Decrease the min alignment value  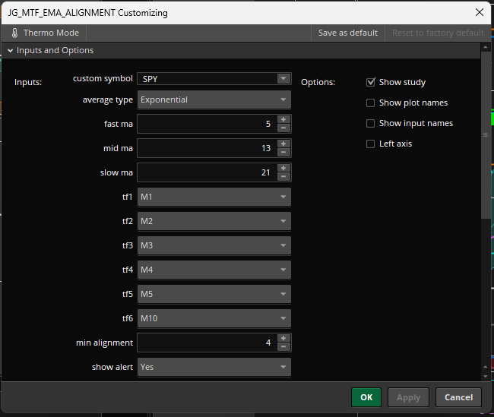[283, 346]
